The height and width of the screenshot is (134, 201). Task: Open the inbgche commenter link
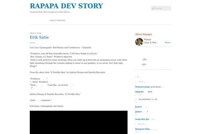coord(139,92)
